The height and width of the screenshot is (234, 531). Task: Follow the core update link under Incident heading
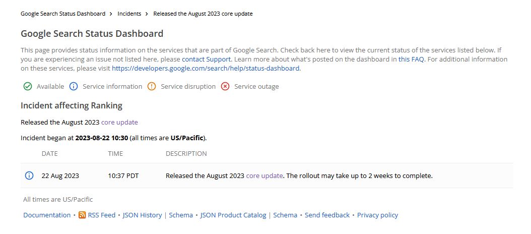119,122
